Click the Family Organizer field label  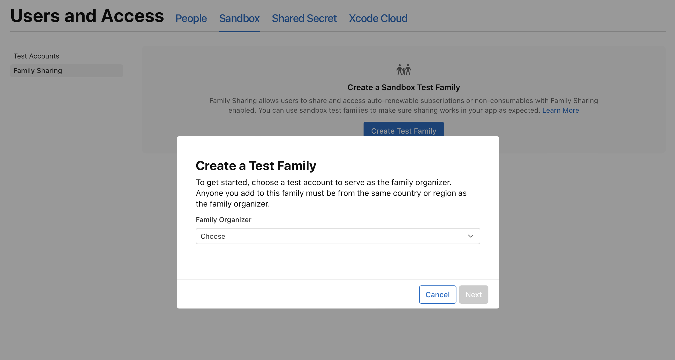223,219
